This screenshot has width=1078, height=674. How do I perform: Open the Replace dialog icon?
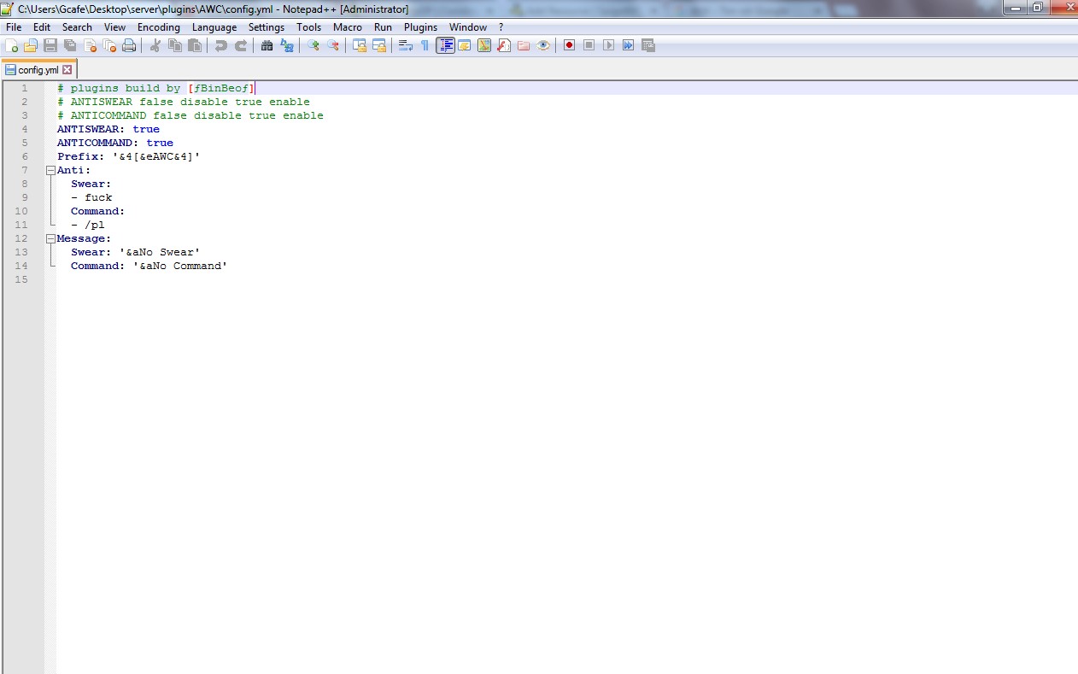click(x=287, y=45)
